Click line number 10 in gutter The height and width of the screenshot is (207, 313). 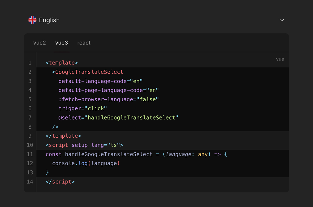click(30, 145)
